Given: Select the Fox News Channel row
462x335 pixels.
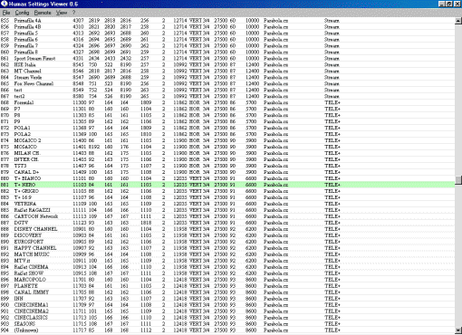Looking at the screenshot, I should click(227, 83).
